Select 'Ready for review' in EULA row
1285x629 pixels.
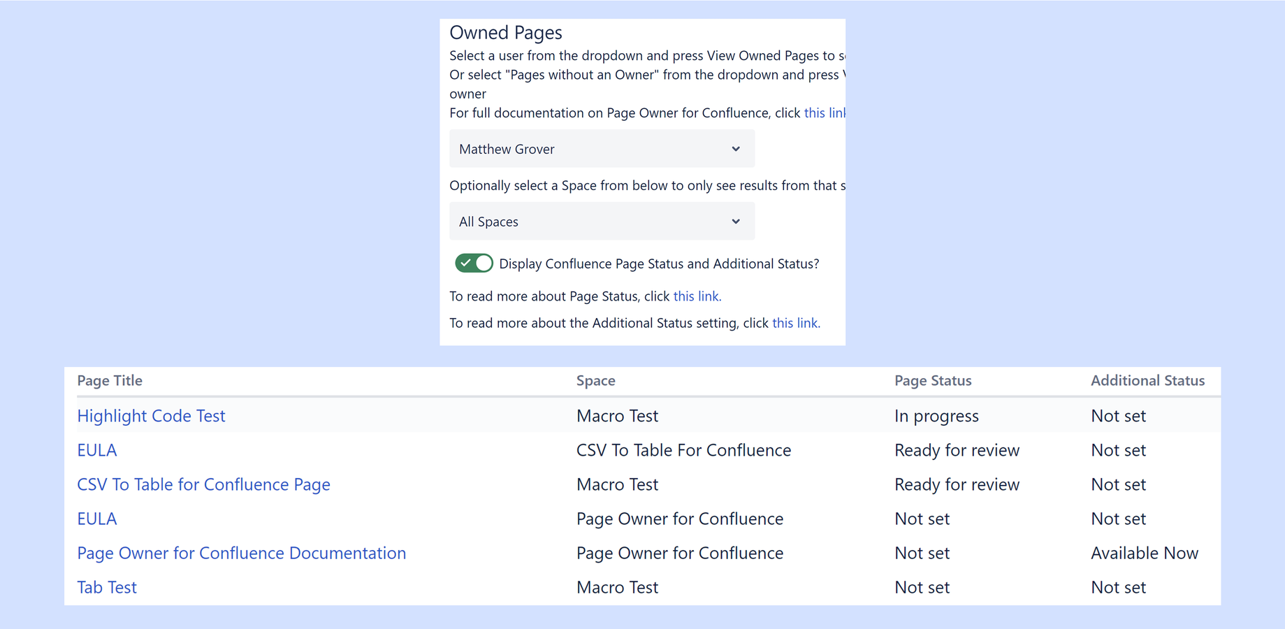click(957, 449)
